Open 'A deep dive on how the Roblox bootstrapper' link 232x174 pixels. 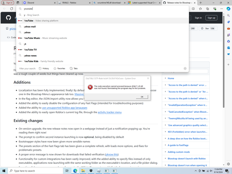187,138
